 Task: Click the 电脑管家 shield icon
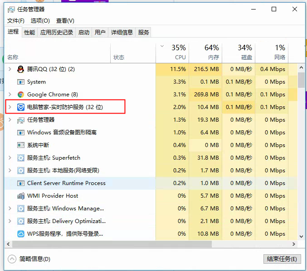21,107
